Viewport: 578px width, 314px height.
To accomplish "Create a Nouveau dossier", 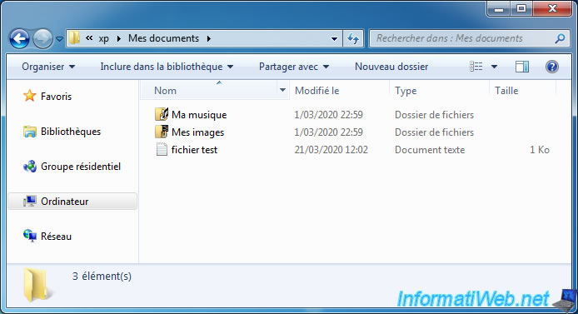I will pyautogui.click(x=391, y=67).
